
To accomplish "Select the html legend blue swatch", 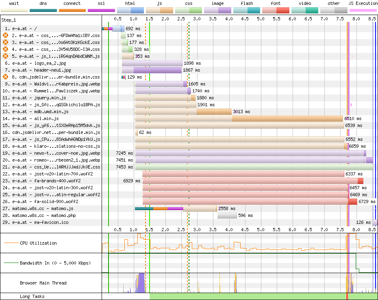I will [130, 10].
